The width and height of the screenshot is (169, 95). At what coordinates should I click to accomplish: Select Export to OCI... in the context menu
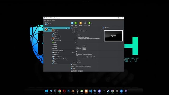pyautogui.click(x=64, y=36)
